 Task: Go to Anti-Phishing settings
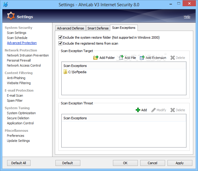(16, 78)
